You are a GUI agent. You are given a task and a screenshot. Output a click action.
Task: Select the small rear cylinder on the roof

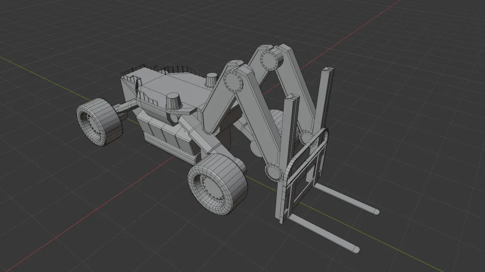click(211, 80)
